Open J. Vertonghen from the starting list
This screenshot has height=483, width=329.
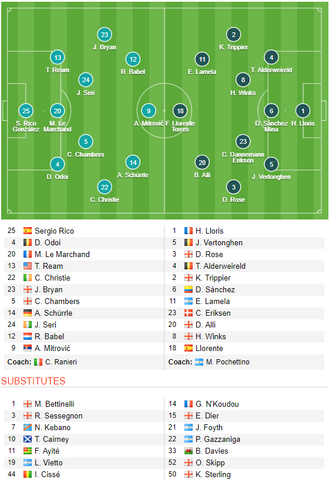tap(219, 243)
